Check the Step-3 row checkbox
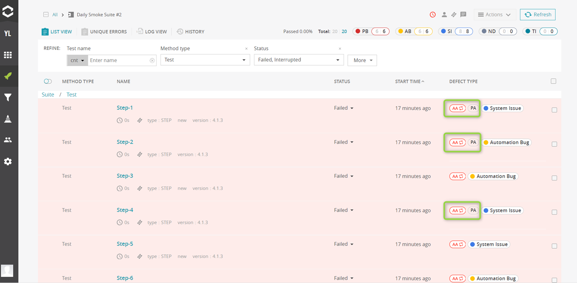This screenshot has height=283, width=577. pyautogui.click(x=554, y=178)
